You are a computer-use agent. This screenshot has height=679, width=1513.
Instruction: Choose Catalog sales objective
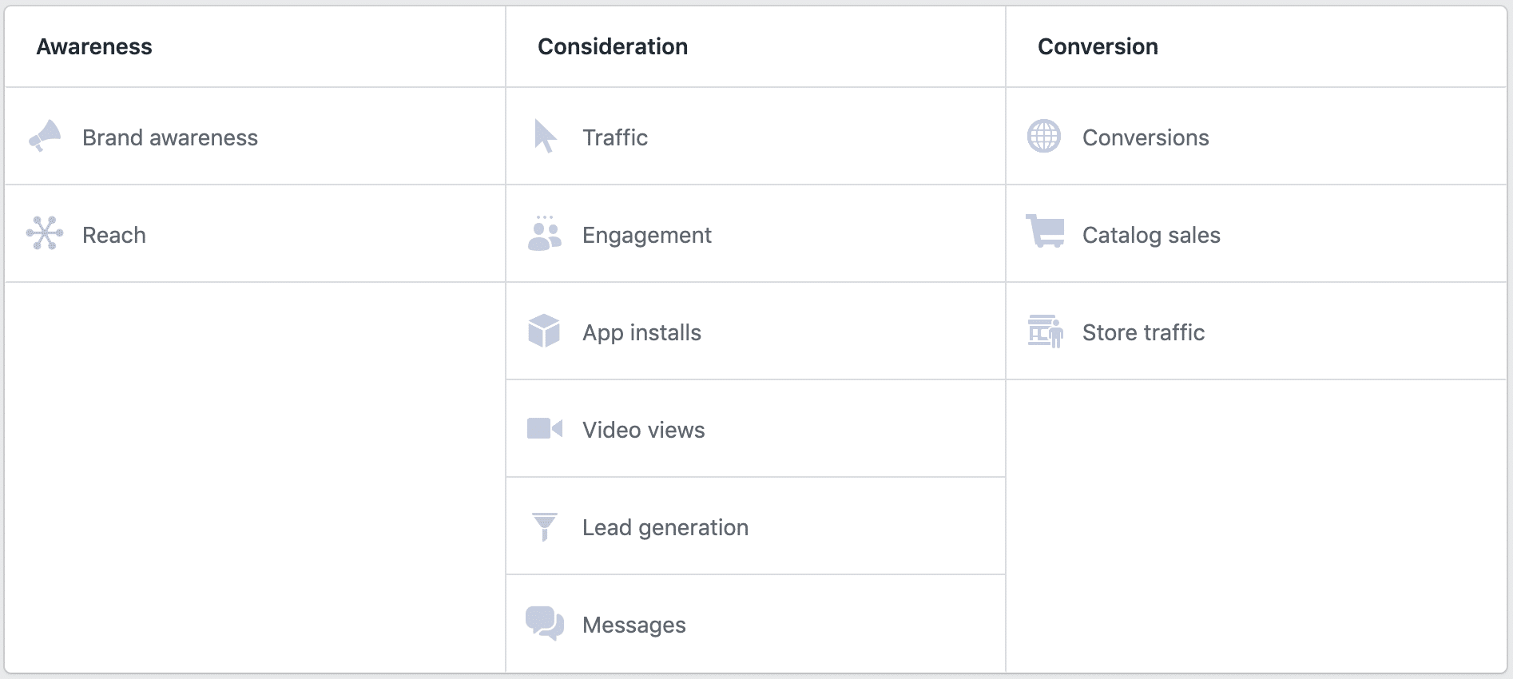1257,234
